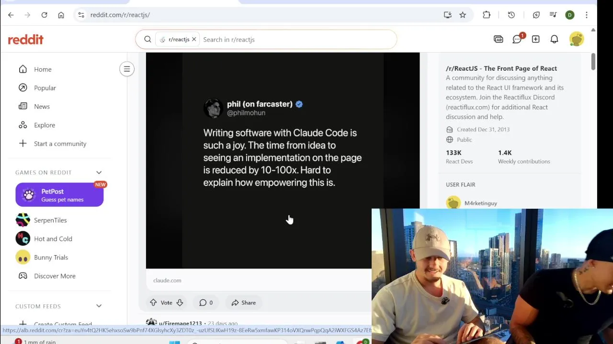Viewport: 613px width, 344px height.
Task: Open the weather widget on taskbar
Action: [x=35, y=342]
